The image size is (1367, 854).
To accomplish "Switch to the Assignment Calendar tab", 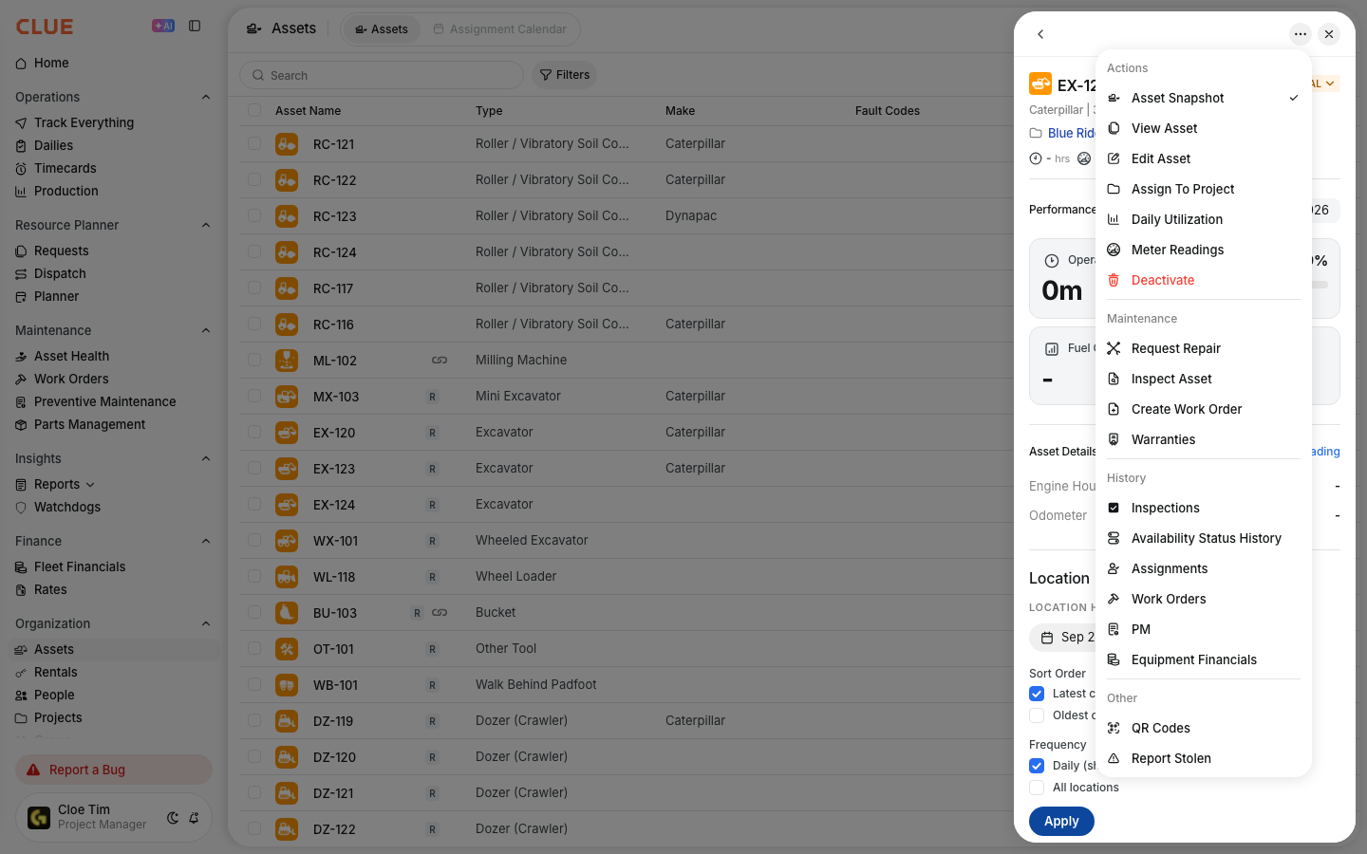I will [500, 29].
